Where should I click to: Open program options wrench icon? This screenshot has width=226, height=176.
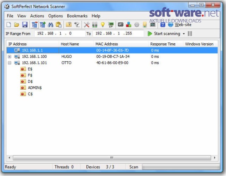87,25
